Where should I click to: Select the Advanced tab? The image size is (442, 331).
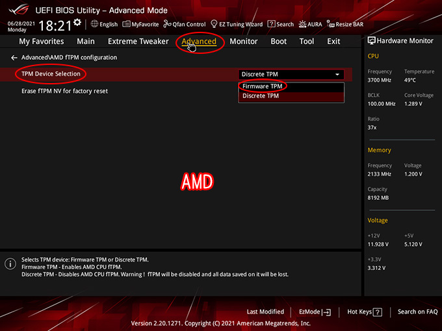(199, 42)
